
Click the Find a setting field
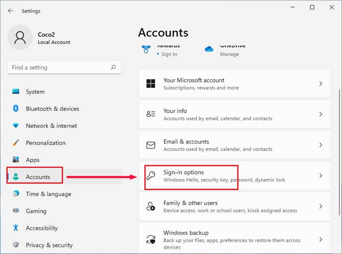tap(64, 67)
